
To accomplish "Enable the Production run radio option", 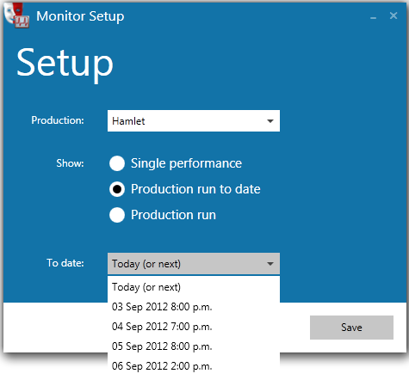I will pos(117,215).
